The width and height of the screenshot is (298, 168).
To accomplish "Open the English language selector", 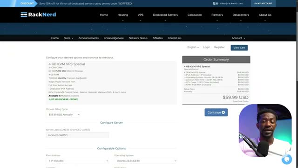I will [x=193, y=47].
